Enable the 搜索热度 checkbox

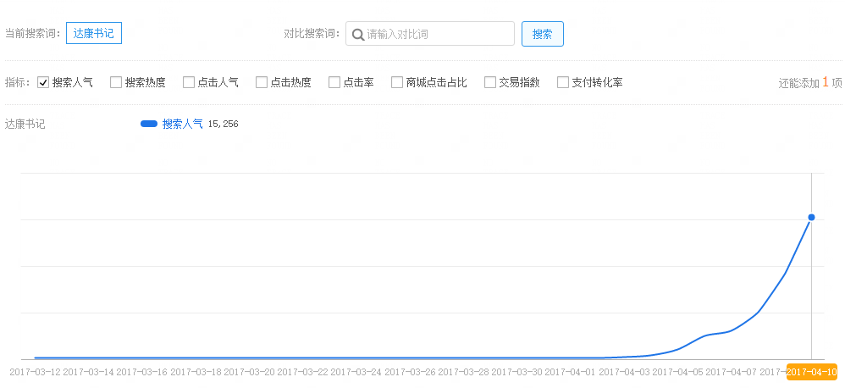[116, 83]
